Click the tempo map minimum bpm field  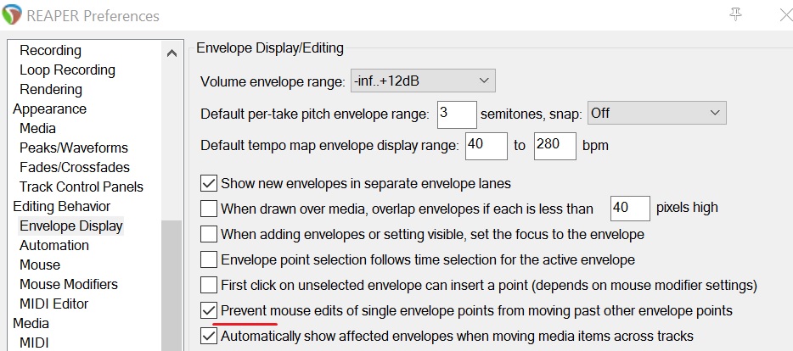(485, 145)
